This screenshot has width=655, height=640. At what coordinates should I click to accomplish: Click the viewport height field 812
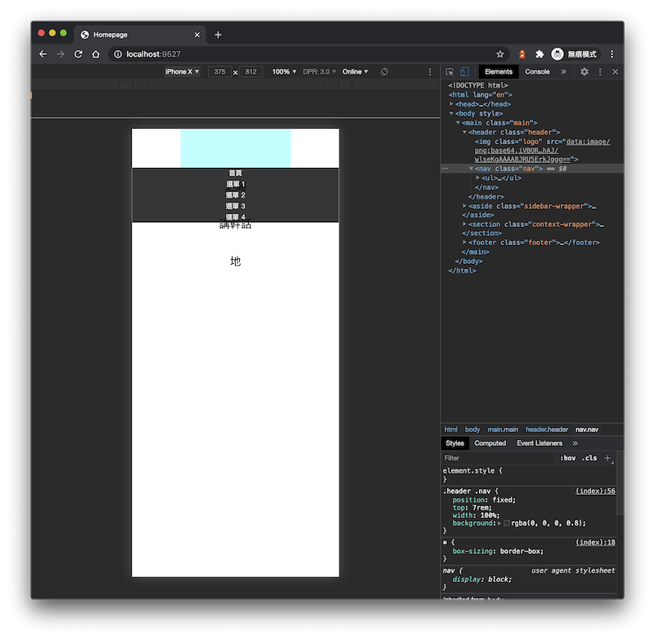(251, 71)
